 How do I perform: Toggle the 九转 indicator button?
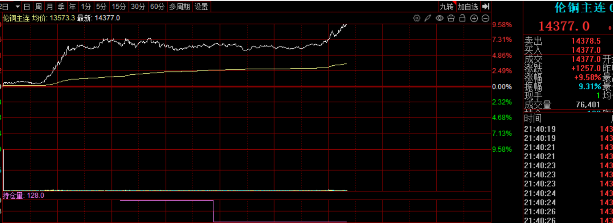click(x=446, y=7)
